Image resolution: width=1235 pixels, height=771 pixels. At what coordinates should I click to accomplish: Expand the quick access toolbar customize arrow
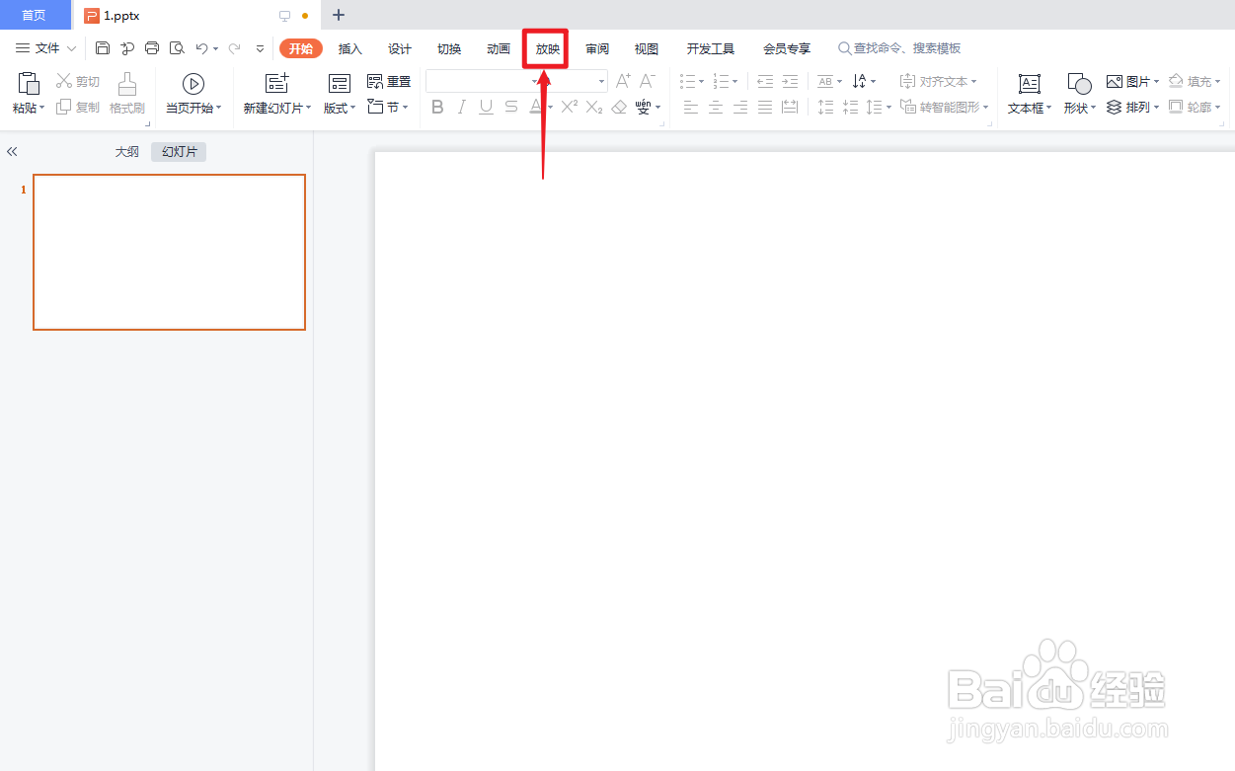[260, 48]
